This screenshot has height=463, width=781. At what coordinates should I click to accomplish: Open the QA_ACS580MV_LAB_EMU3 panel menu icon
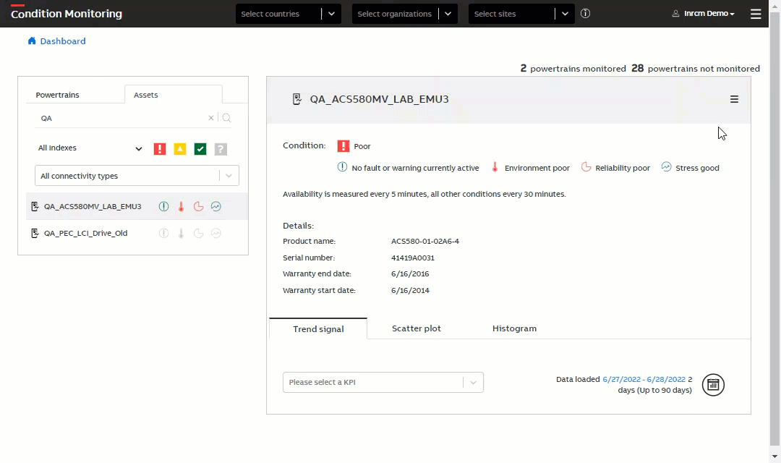tap(734, 99)
